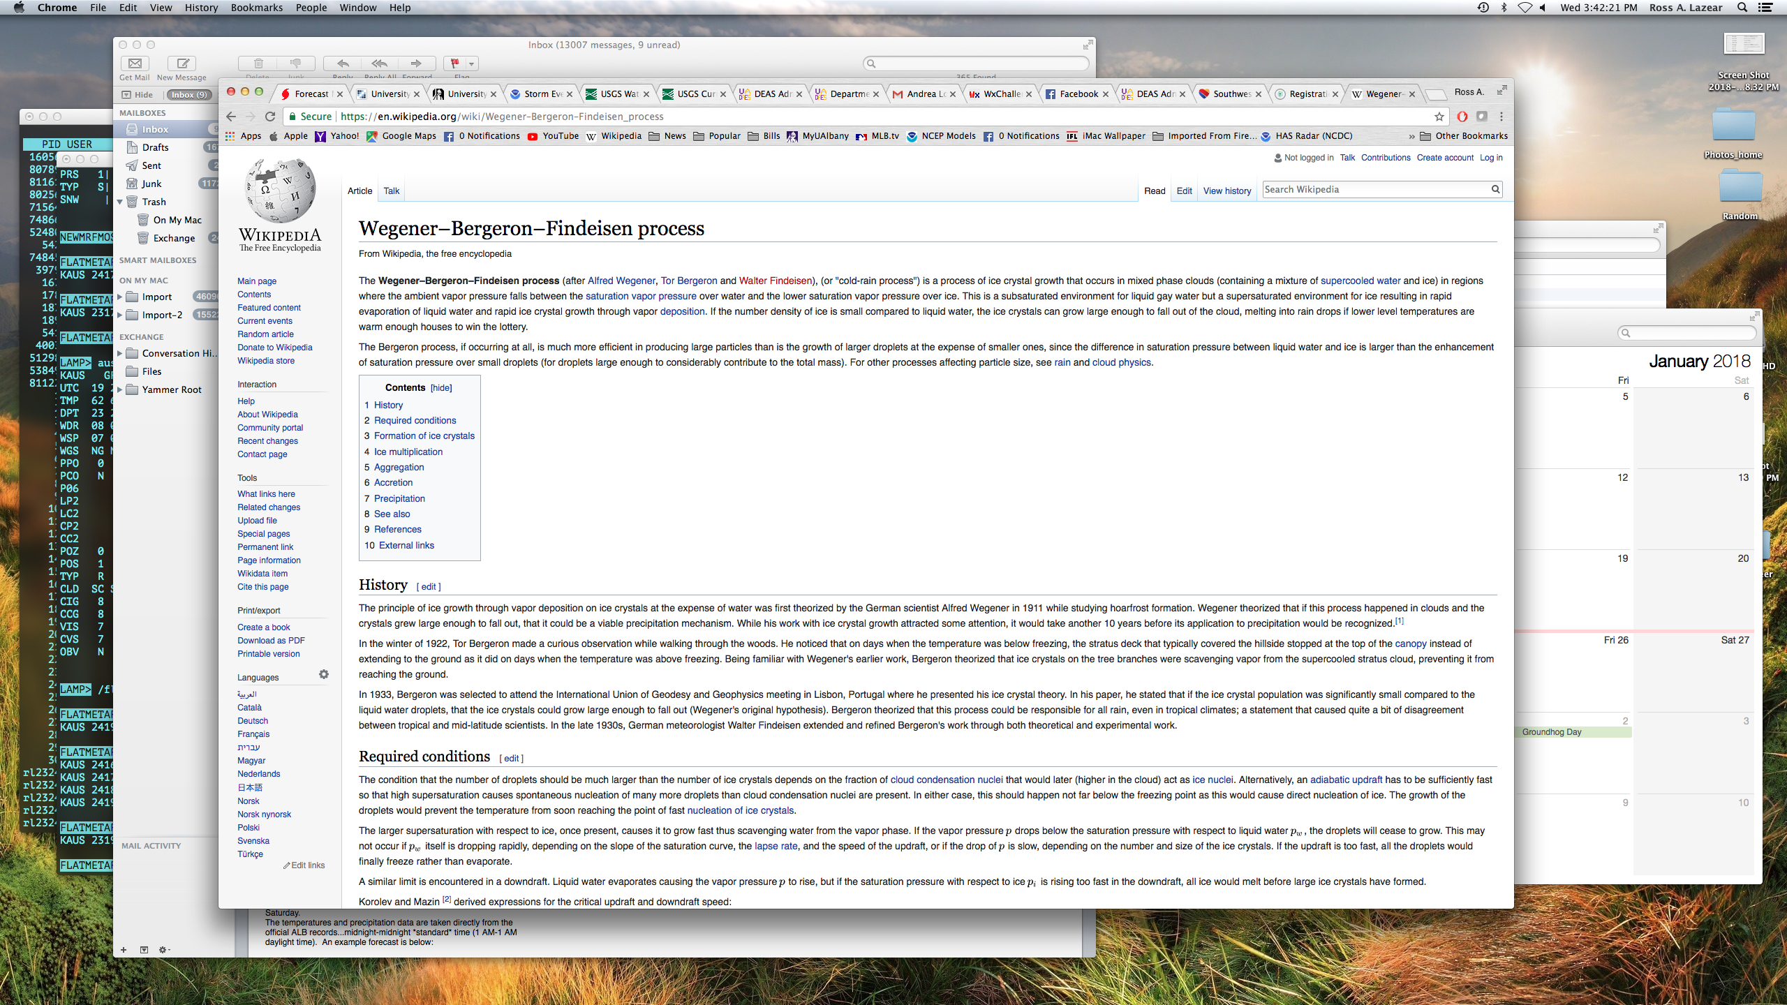Open the Bookmarks menu in the menu bar
The height and width of the screenshot is (1005, 1787).
(x=257, y=8)
